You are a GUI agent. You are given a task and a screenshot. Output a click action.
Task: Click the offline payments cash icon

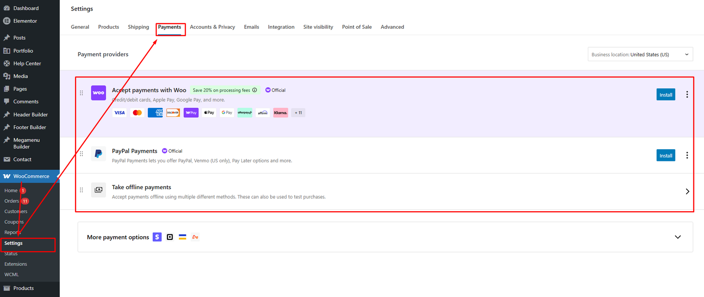pos(99,190)
